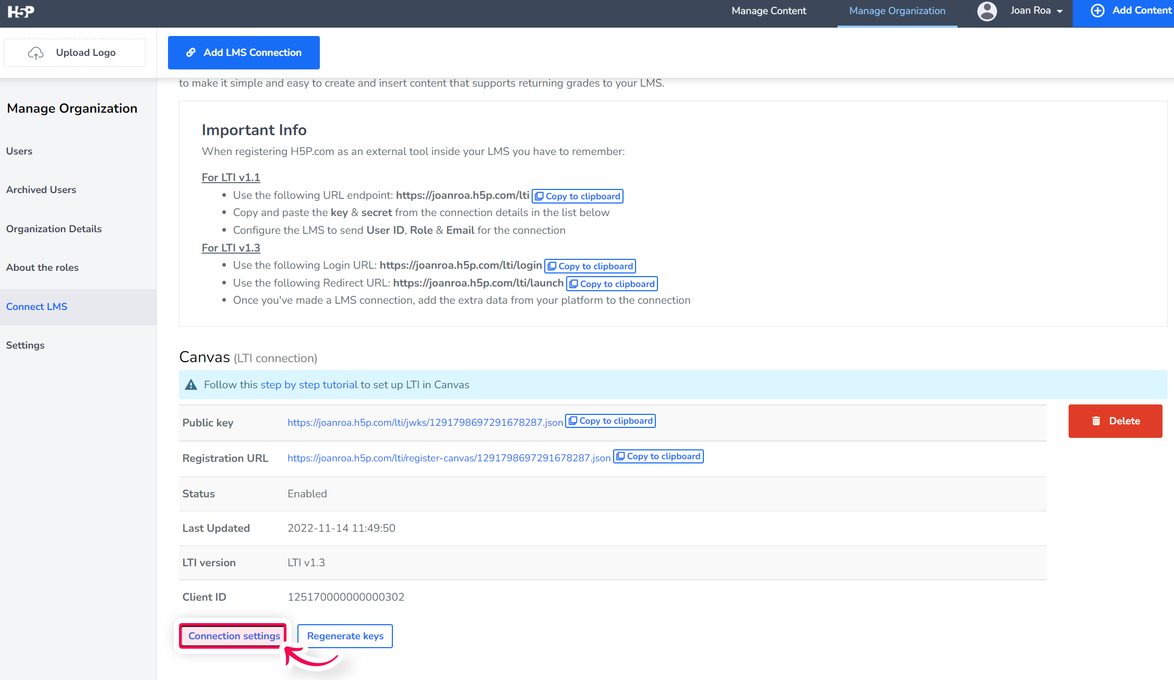Image resolution: width=1174 pixels, height=680 pixels.
Task: Open the Public key jwks JSON link
Action: coord(425,422)
